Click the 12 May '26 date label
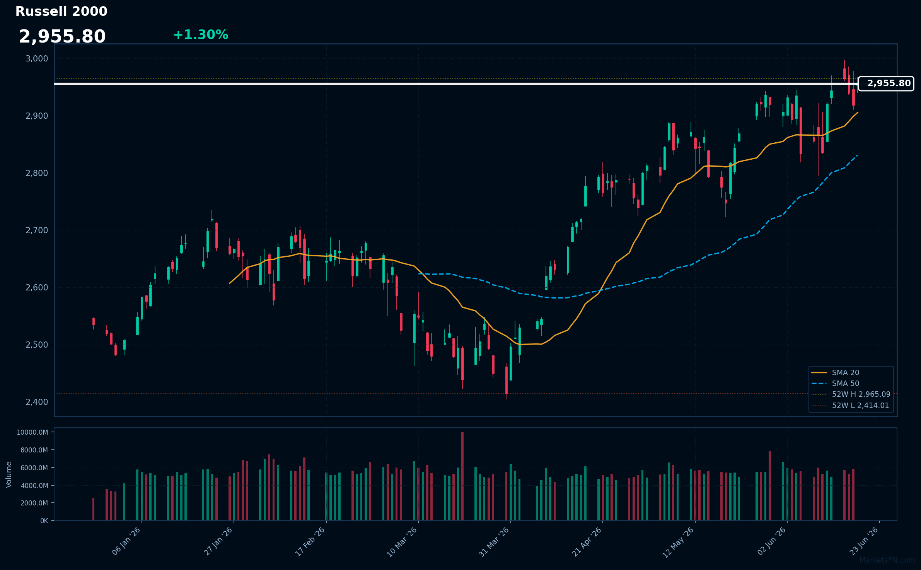This screenshot has height=570, width=921. coord(679,542)
